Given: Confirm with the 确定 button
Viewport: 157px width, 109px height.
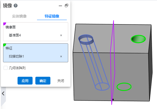Looking at the screenshot, I should (43, 81).
